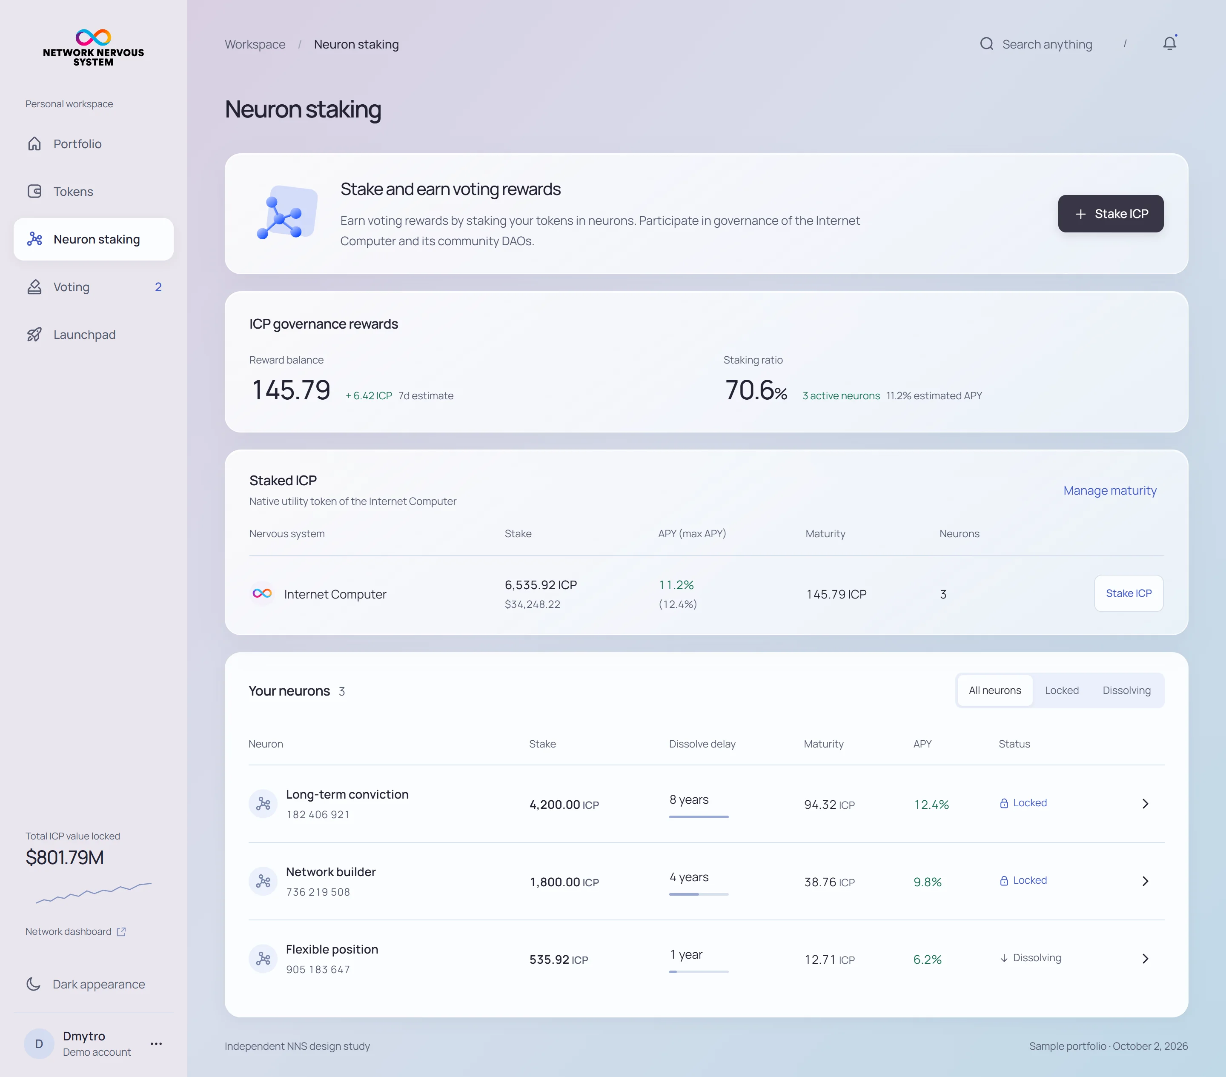
Task: Click the + 6.42 ICP estimate value
Action: (369, 396)
